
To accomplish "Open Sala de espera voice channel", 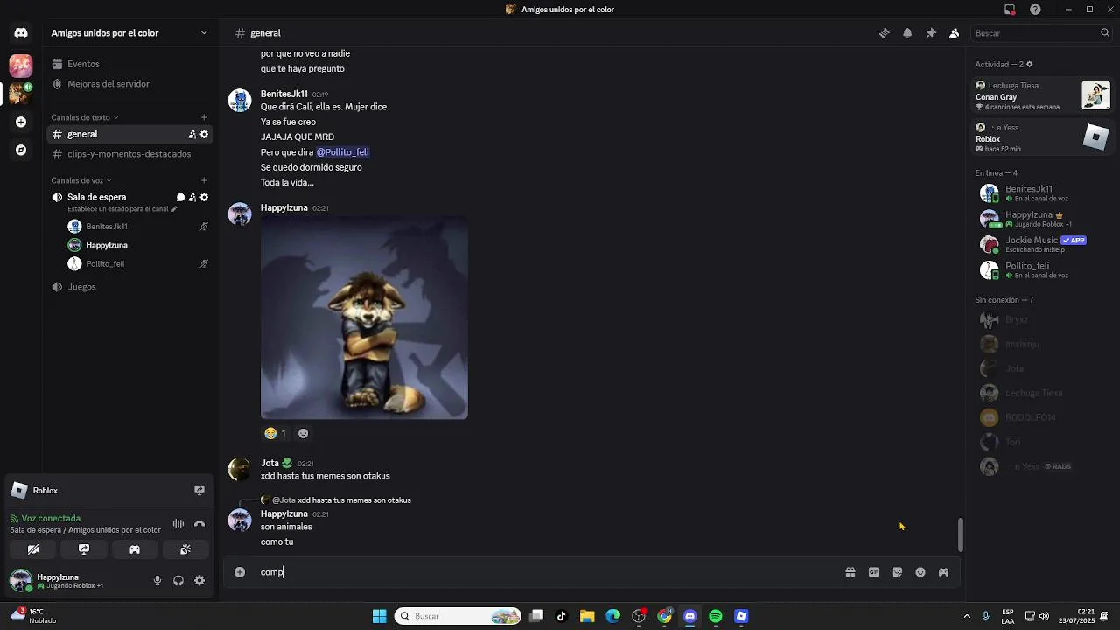I will (97, 197).
